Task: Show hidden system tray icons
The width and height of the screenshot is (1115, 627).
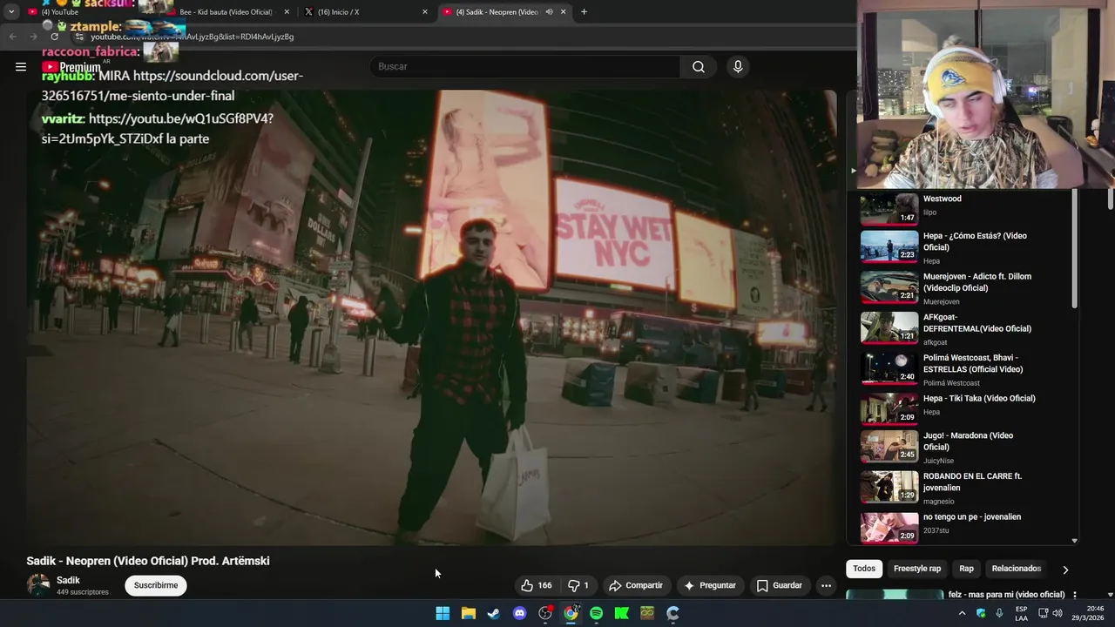Action: click(963, 613)
